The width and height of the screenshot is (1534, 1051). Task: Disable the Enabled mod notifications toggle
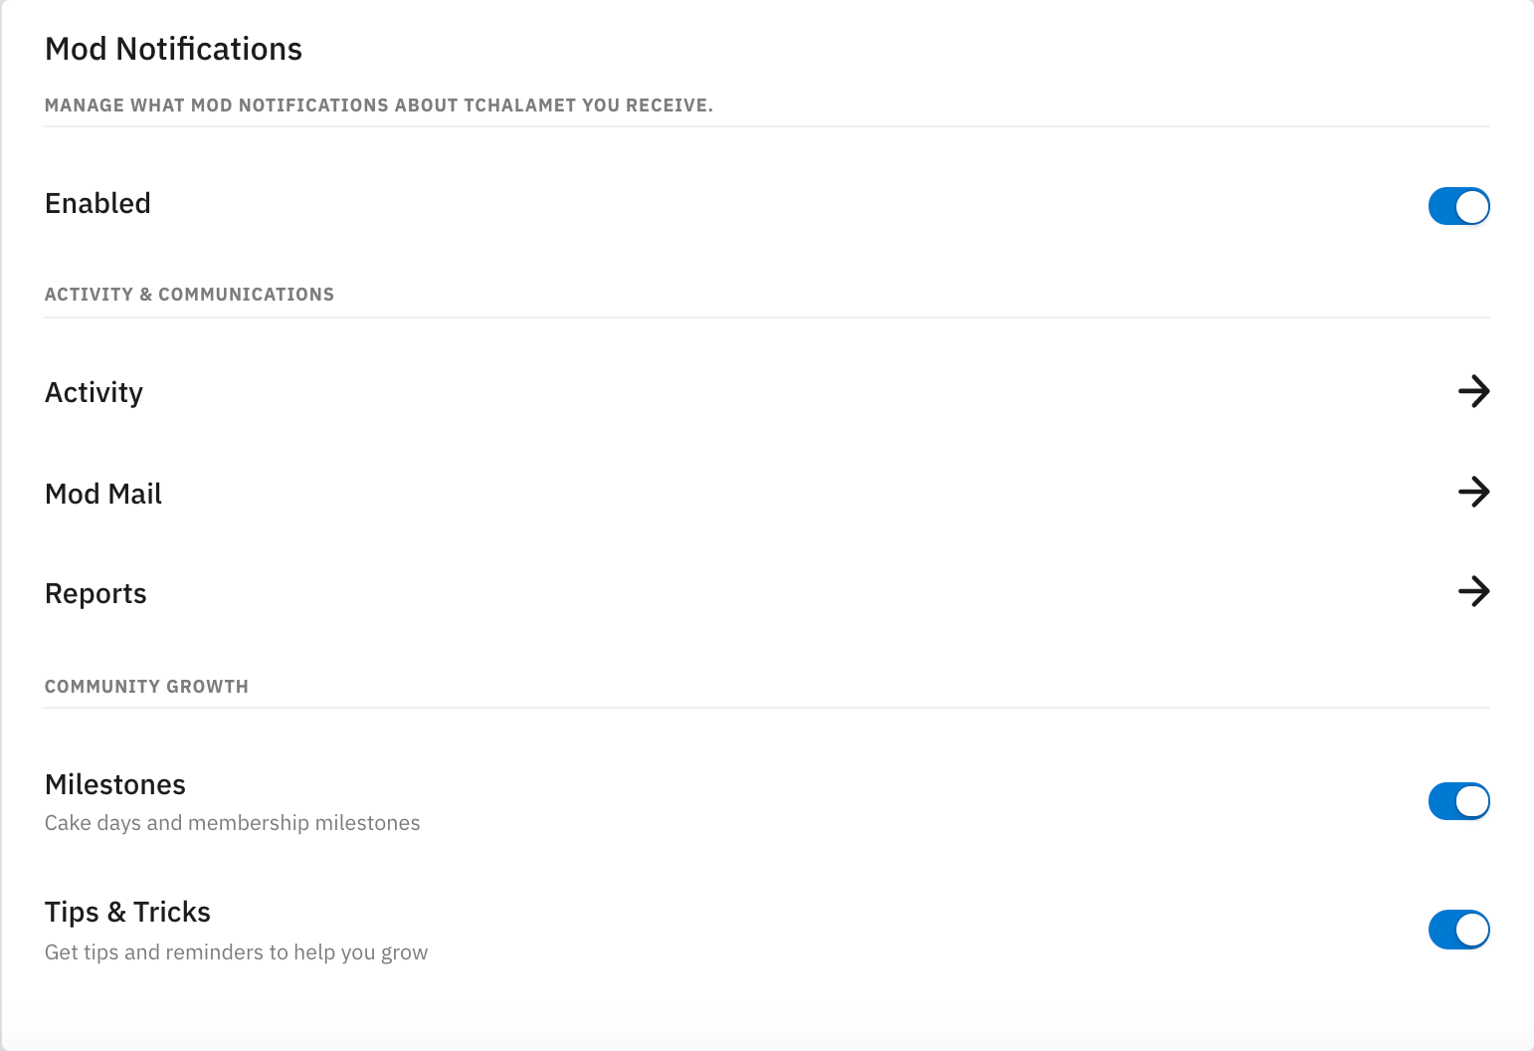[x=1458, y=206]
